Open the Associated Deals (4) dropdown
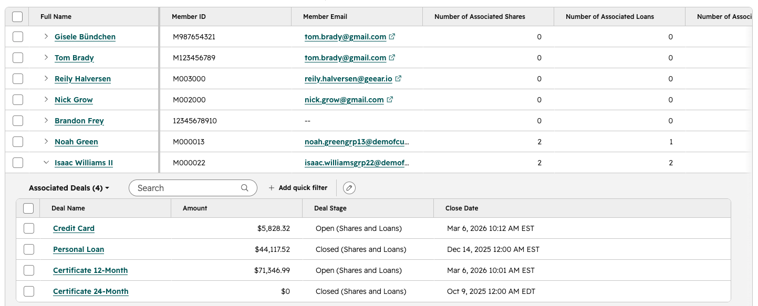The height and width of the screenshot is (306, 758). 69,188
